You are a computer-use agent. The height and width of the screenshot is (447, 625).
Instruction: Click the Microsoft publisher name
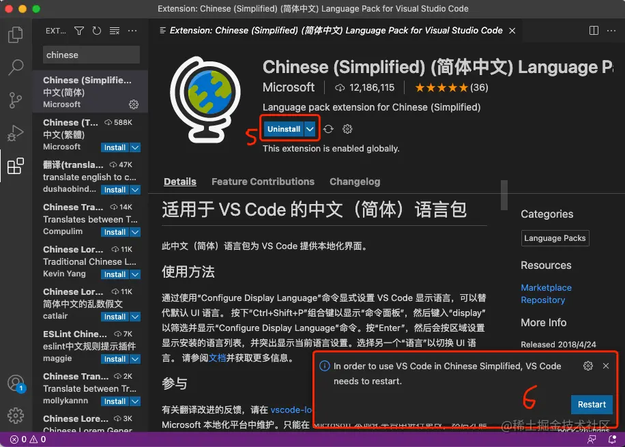tap(289, 87)
